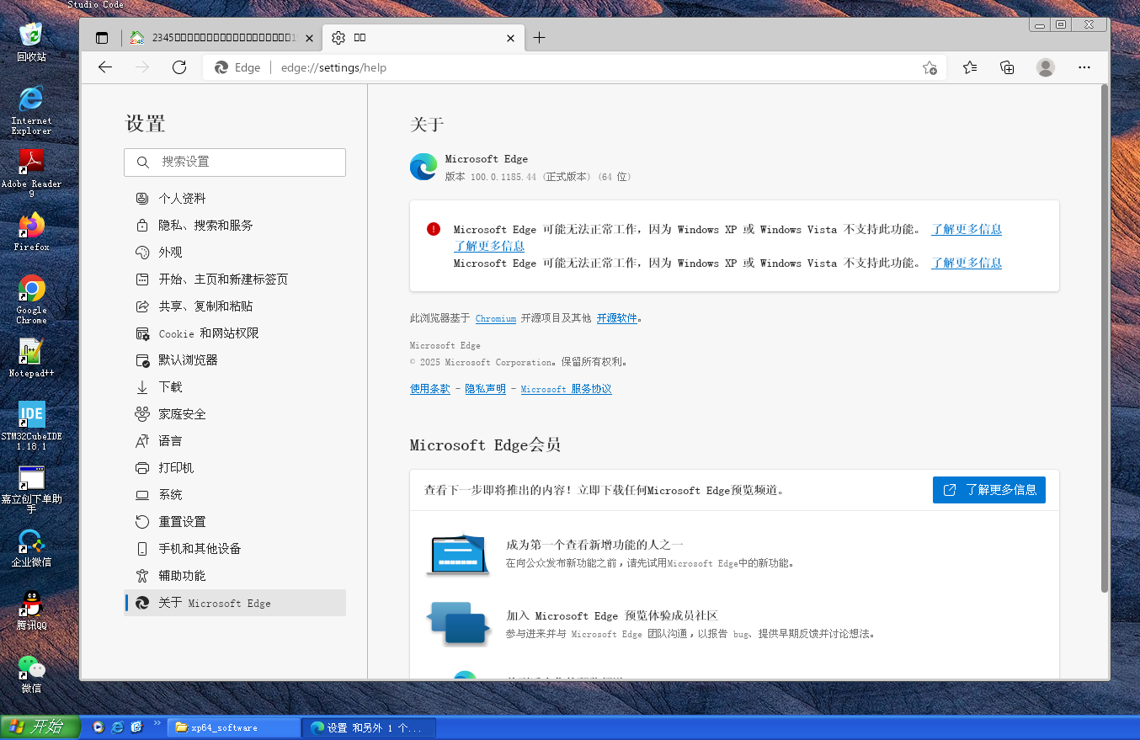Click the profile avatar icon
The image size is (1140, 740).
click(x=1046, y=67)
